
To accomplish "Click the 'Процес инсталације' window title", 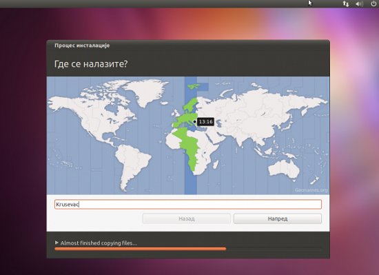I will coord(82,45).
